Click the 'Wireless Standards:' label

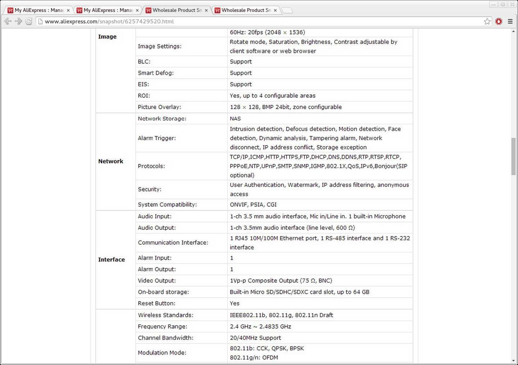tap(165, 315)
